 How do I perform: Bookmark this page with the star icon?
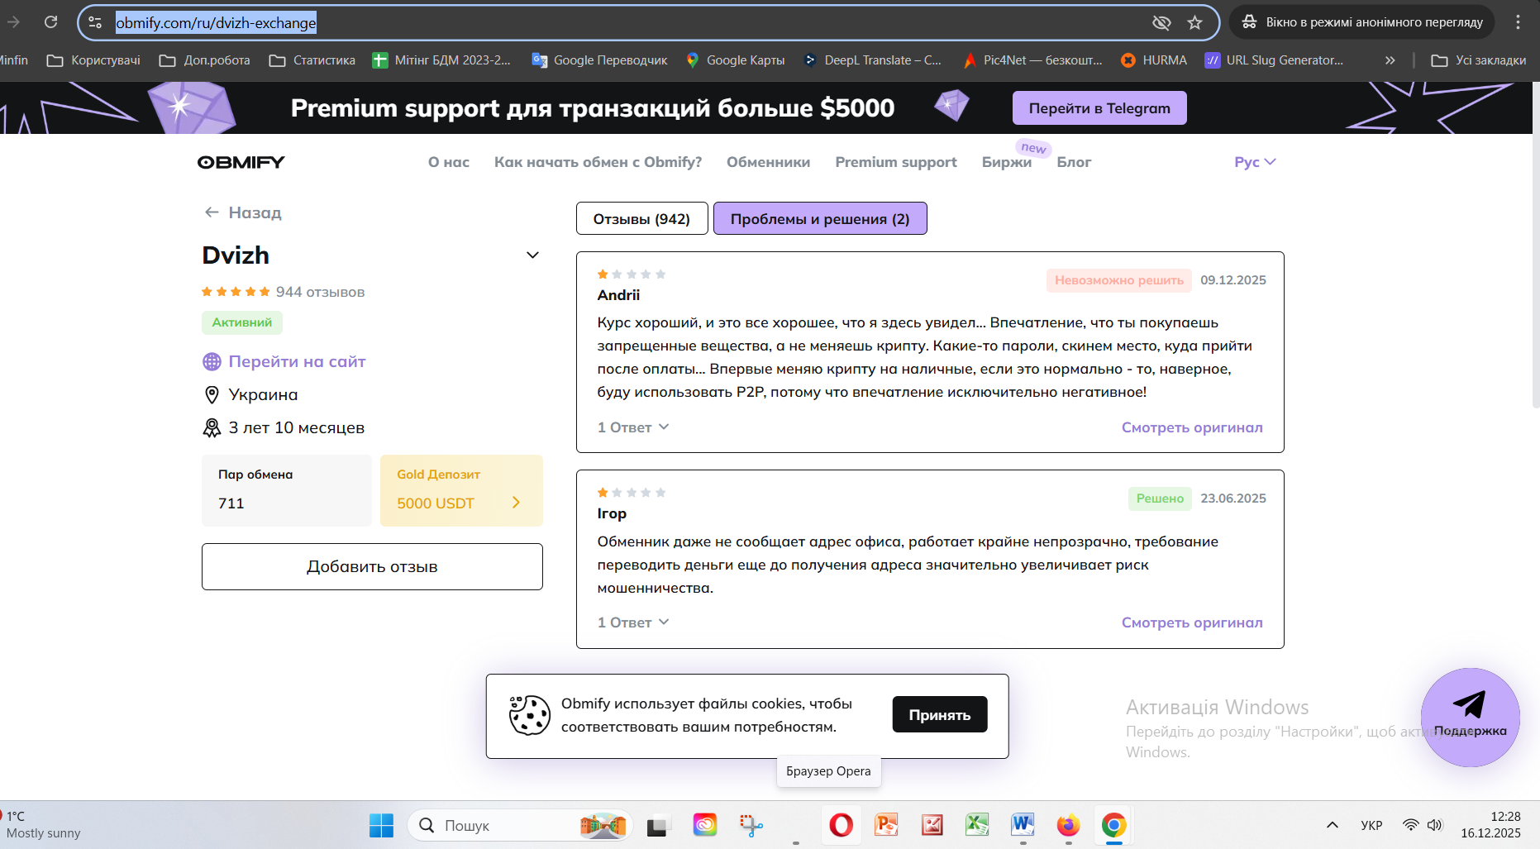click(x=1194, y=22)
